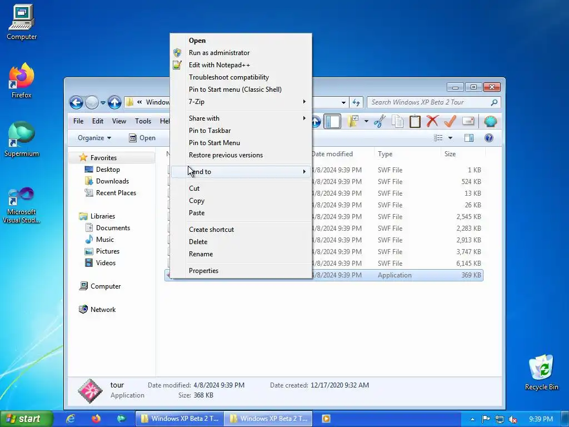
Task: Click the magnifier icon in search box
Action: (494, 102)
